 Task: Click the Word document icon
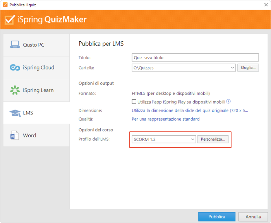[15, 135]
